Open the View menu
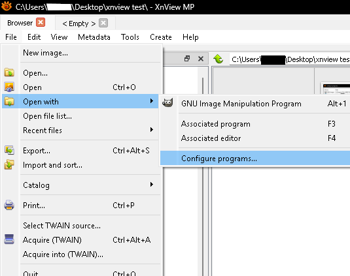The height and width of the screenshot is (276, 350). pyautogui.click(x=59, y=37)
